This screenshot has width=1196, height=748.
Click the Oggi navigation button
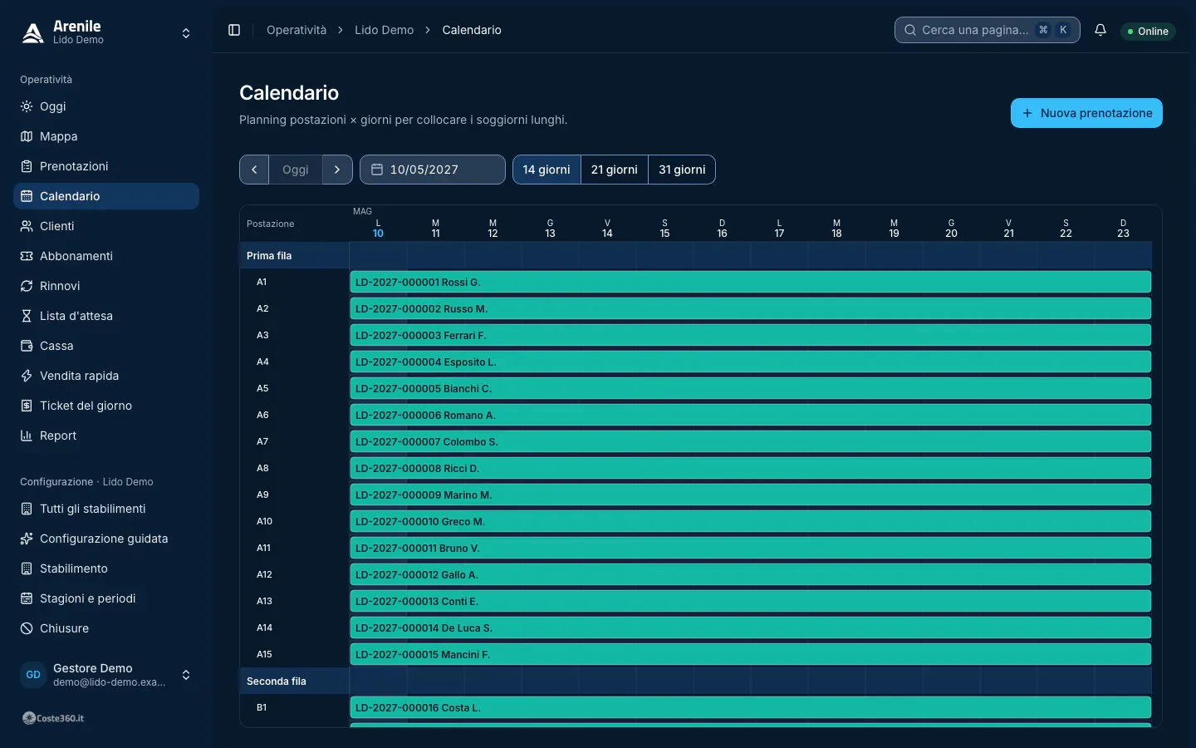coord(296,170)
